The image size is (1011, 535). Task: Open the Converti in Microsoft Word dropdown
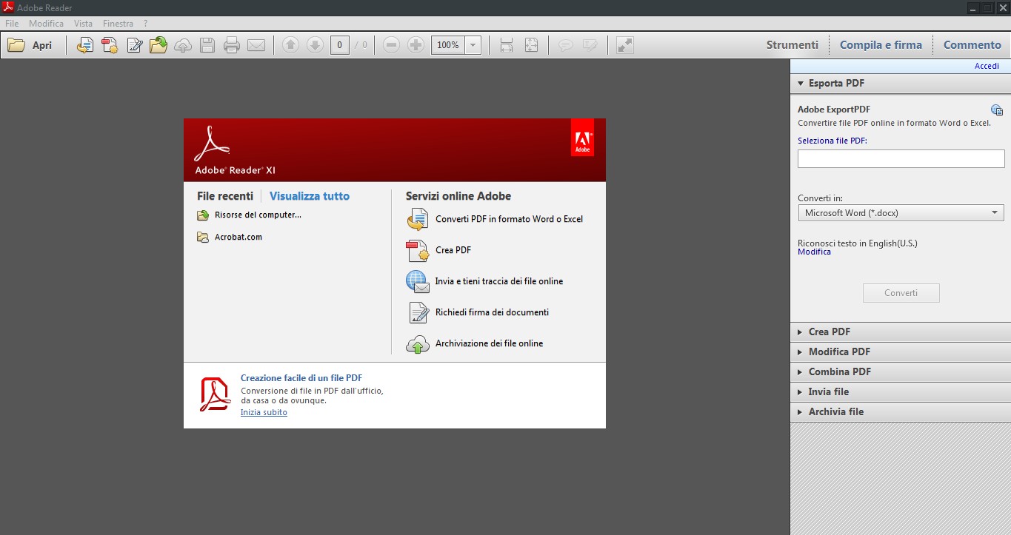point(901,213)
